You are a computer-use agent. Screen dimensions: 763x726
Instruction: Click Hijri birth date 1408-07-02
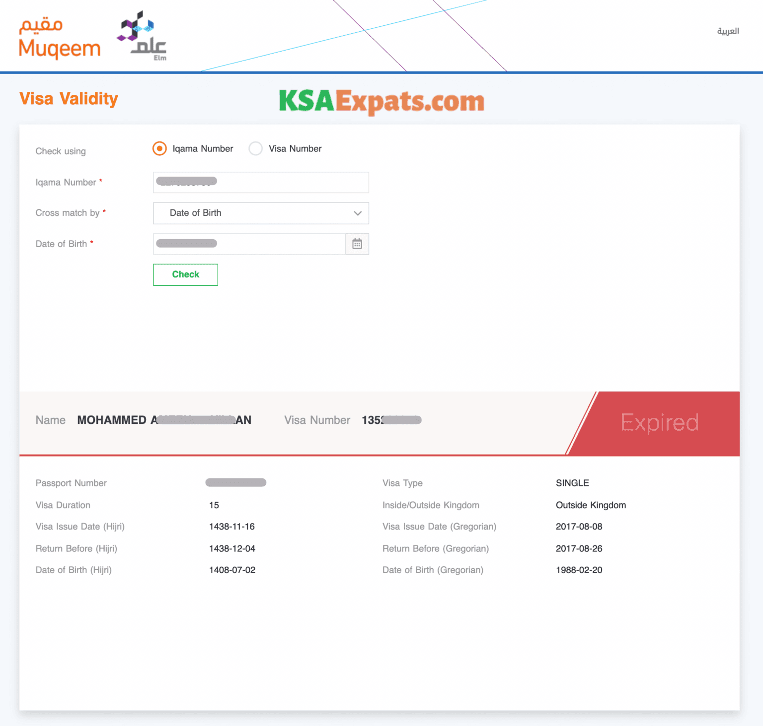point(232,570)
